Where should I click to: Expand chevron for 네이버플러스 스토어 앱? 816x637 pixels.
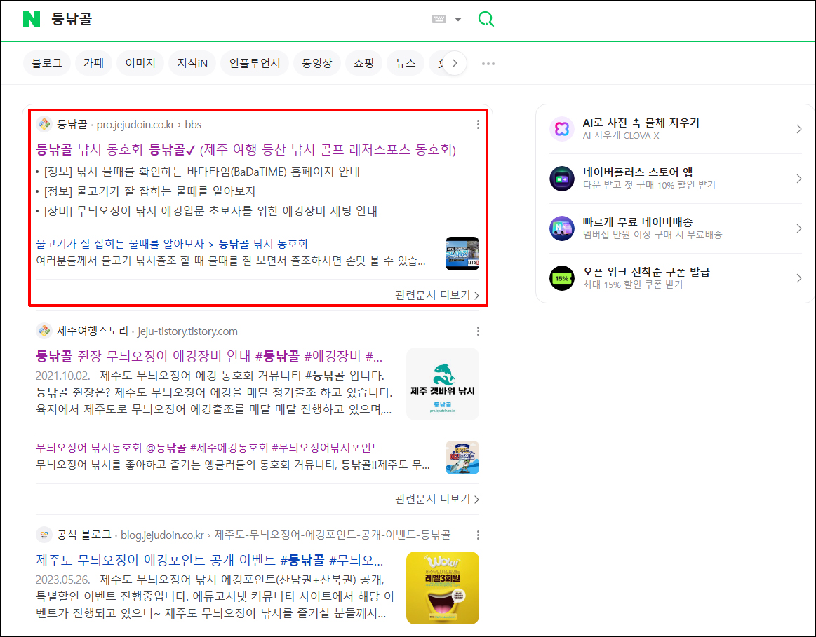click(799, 179)
